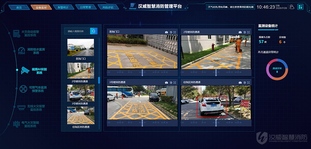Click the 医院门口 live video frame

click(142, 52)
